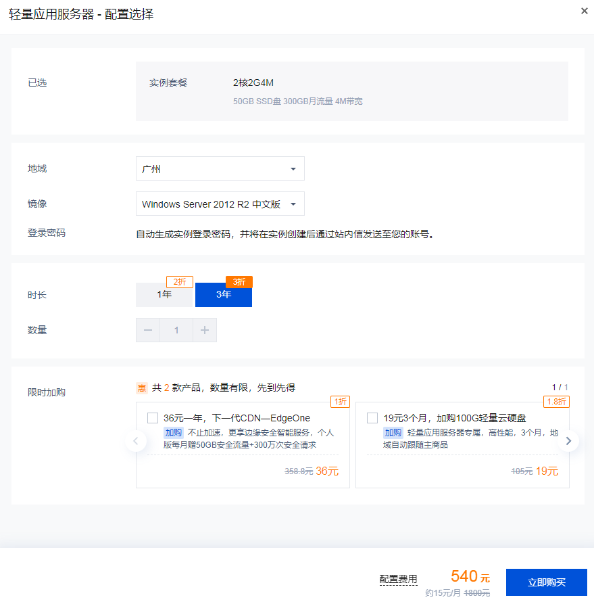Click the 36元一年 EdgeOne card title
Viewport: 594px width, 606px height.
(x=237, y=418)
